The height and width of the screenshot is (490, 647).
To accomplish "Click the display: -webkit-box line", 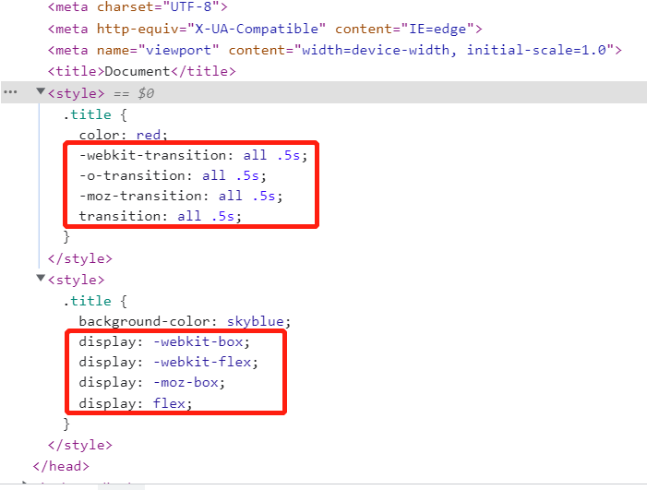I will 164,342.
